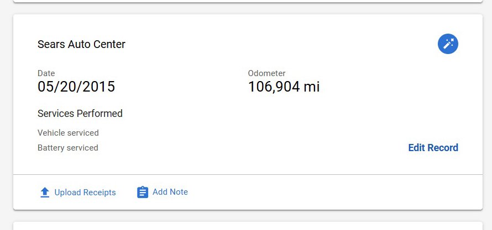Click the 106,904 mi odometer reading

click(284, 87)
